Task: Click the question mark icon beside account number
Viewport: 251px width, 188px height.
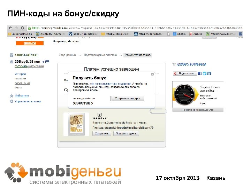Action: (12, 55)
